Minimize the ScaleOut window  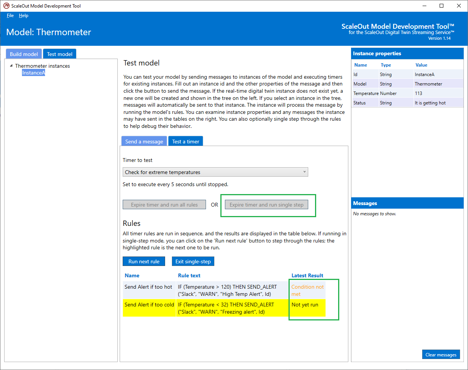click(424, 6)
